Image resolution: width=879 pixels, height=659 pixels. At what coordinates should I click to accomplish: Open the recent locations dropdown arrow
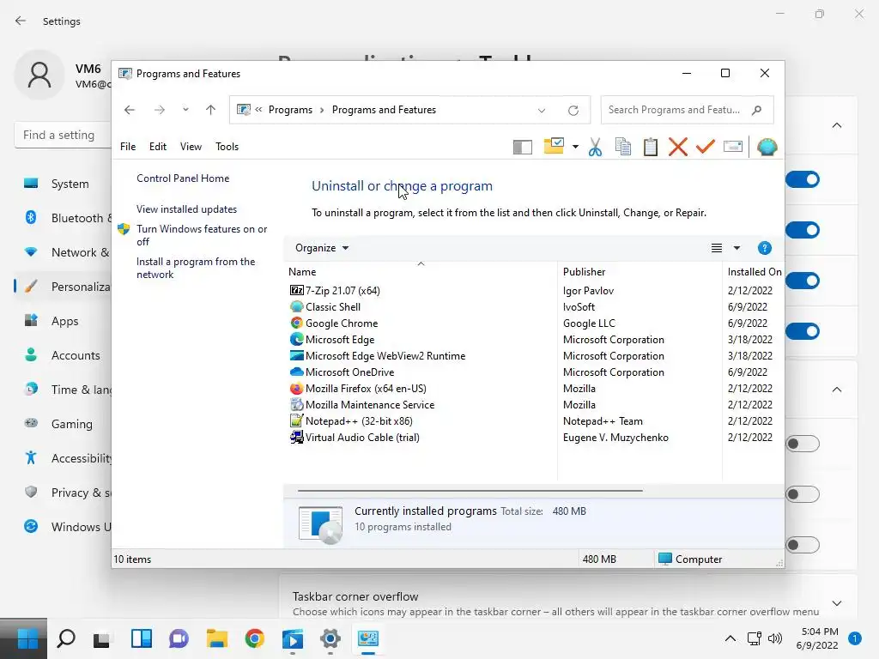pyautogui.click(x=185, y=110)
